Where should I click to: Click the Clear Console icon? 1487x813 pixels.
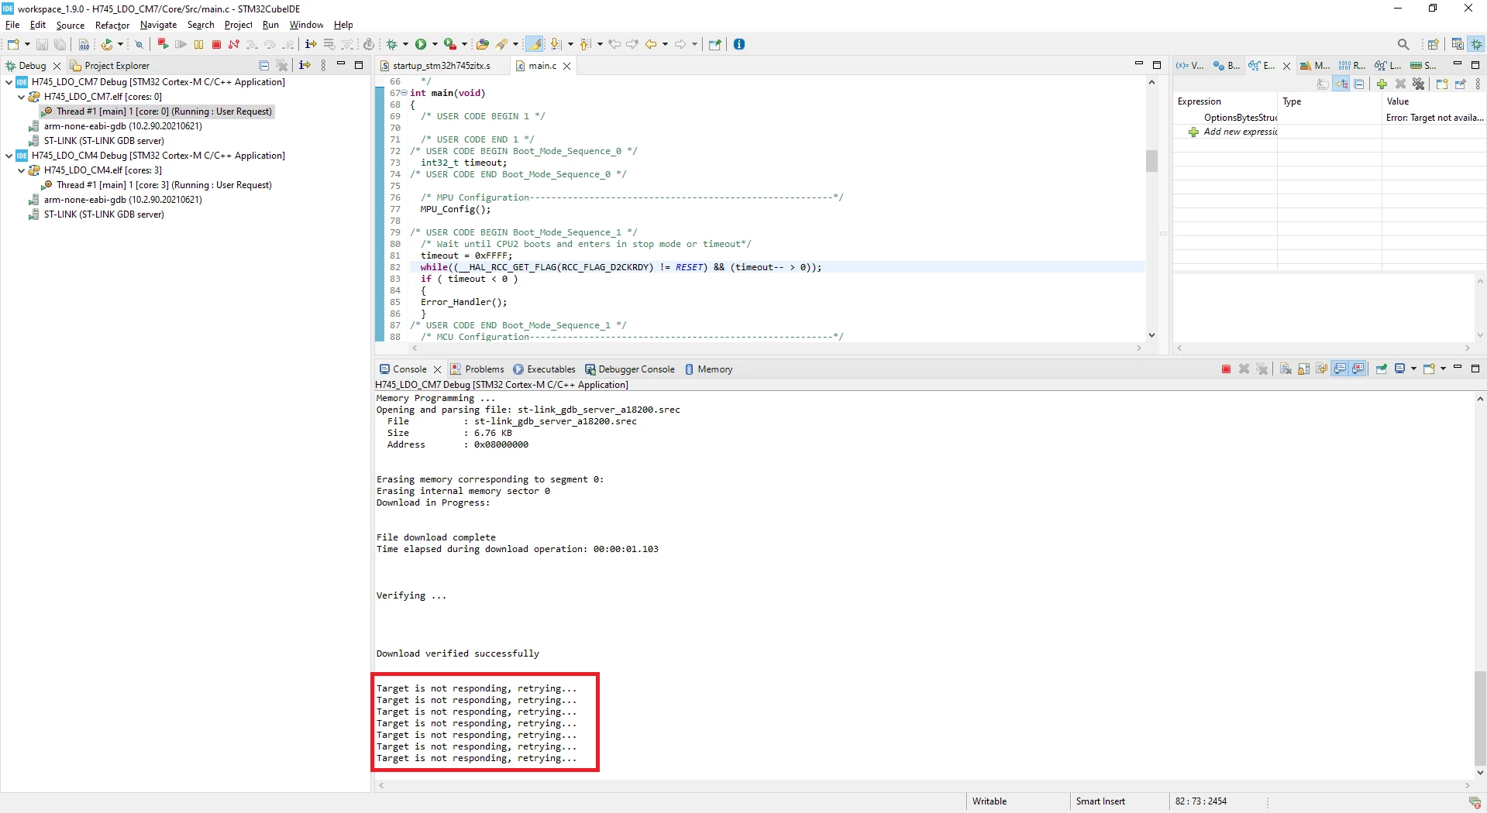[1286, 369]
